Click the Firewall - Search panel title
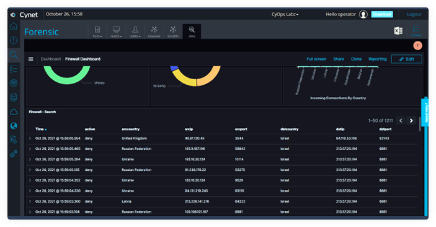 pyautogui.click(x=42, y=112)
